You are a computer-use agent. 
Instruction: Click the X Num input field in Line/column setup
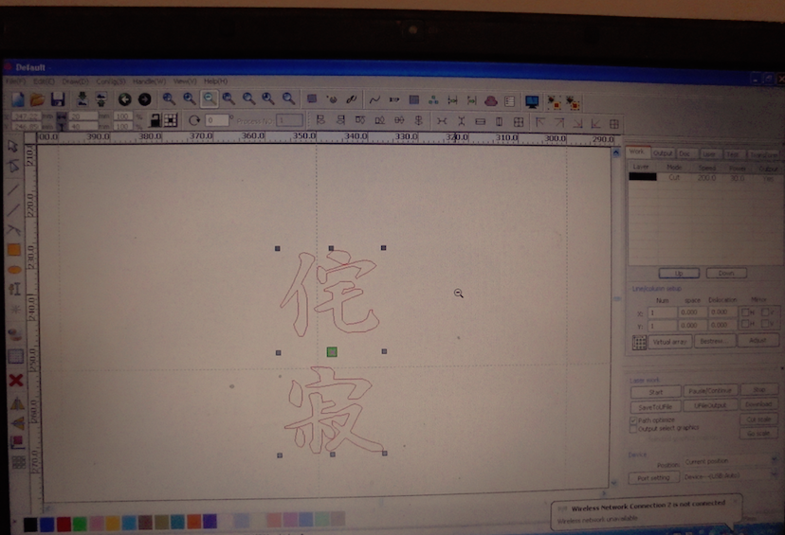[662, 312]
